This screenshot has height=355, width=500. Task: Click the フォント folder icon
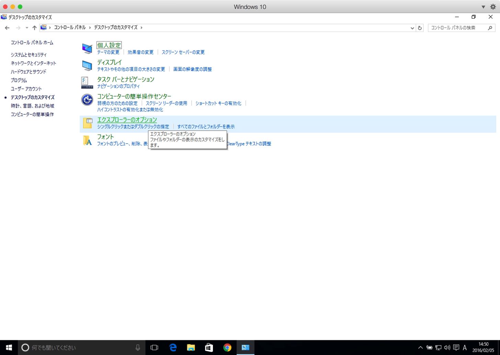(x=88, y=140)
